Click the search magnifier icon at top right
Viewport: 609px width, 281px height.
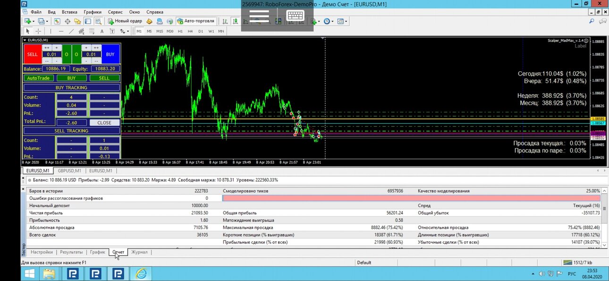point(592,21)
